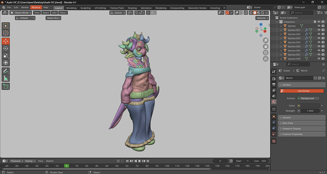Switch to Wireframe viewport shading

(251, 13)
